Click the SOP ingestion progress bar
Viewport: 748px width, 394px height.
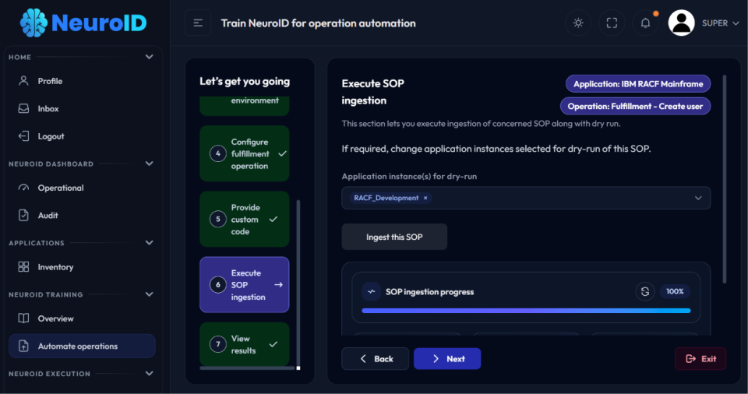point(526,311)
